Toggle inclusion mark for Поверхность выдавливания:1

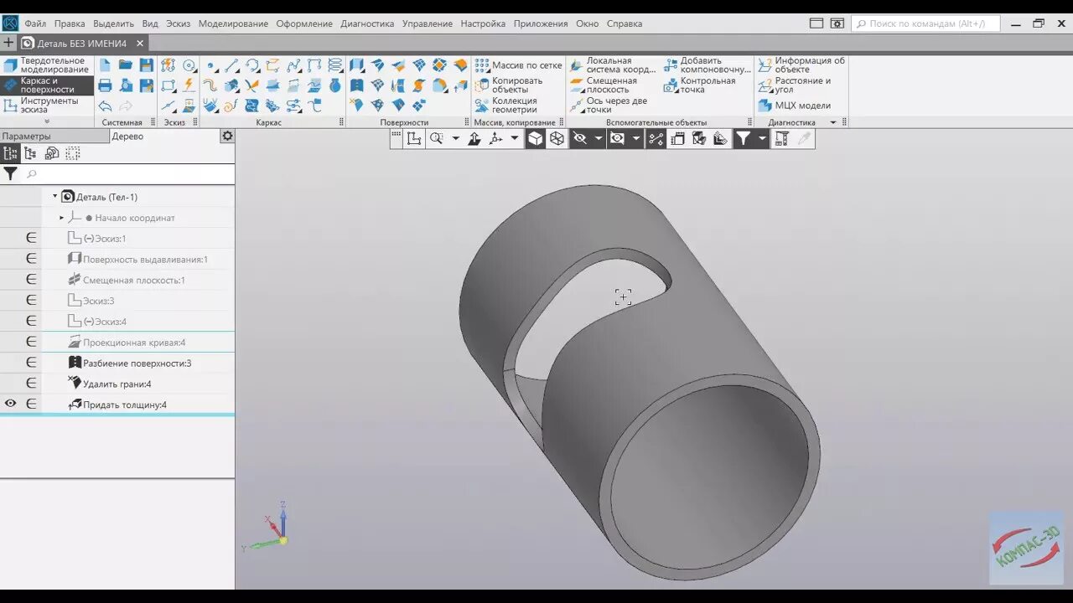coord(31,259)
